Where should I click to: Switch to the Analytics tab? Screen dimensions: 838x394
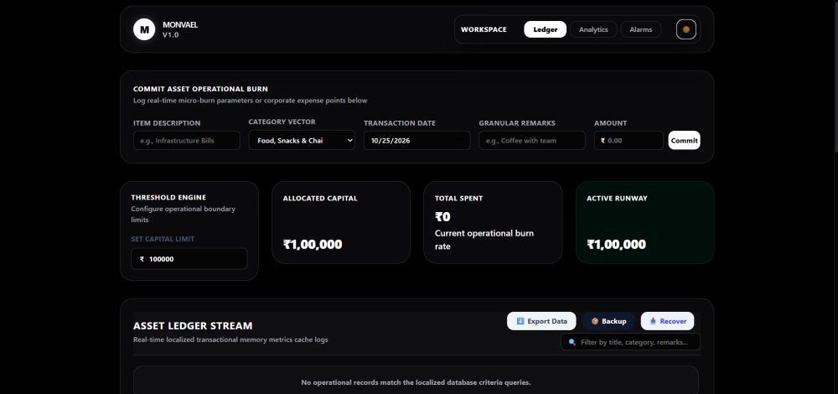[593, 29]
